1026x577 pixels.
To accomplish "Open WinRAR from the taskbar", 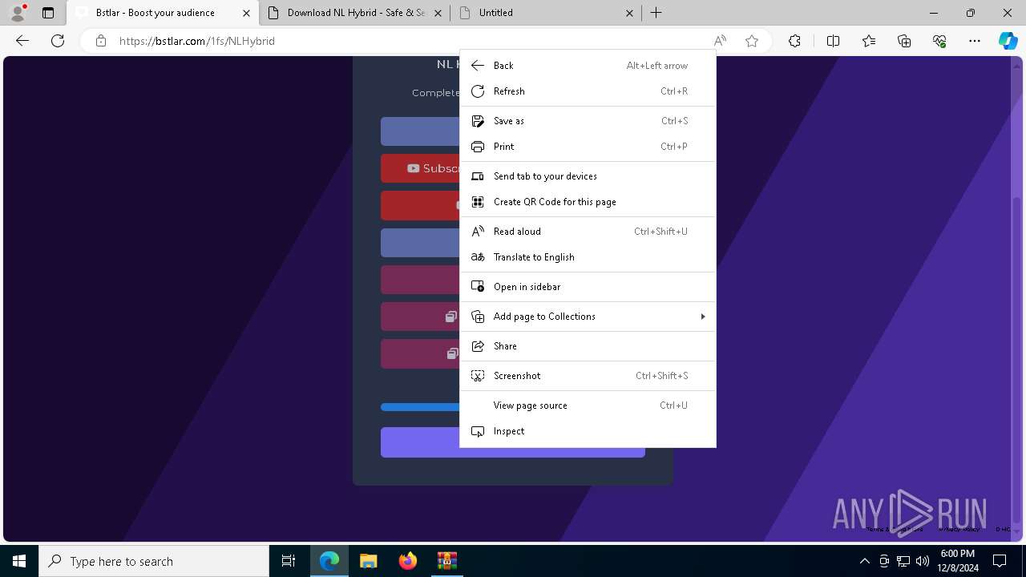I will tap(446, 561).
